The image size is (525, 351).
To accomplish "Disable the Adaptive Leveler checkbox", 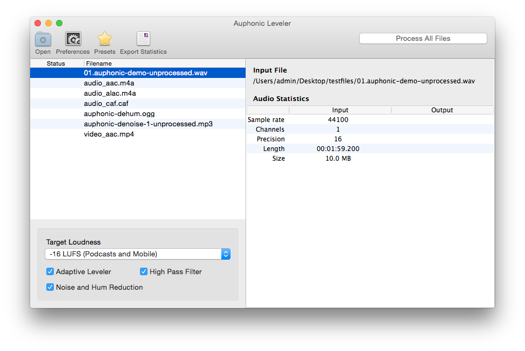I will [x=50, y=271].
